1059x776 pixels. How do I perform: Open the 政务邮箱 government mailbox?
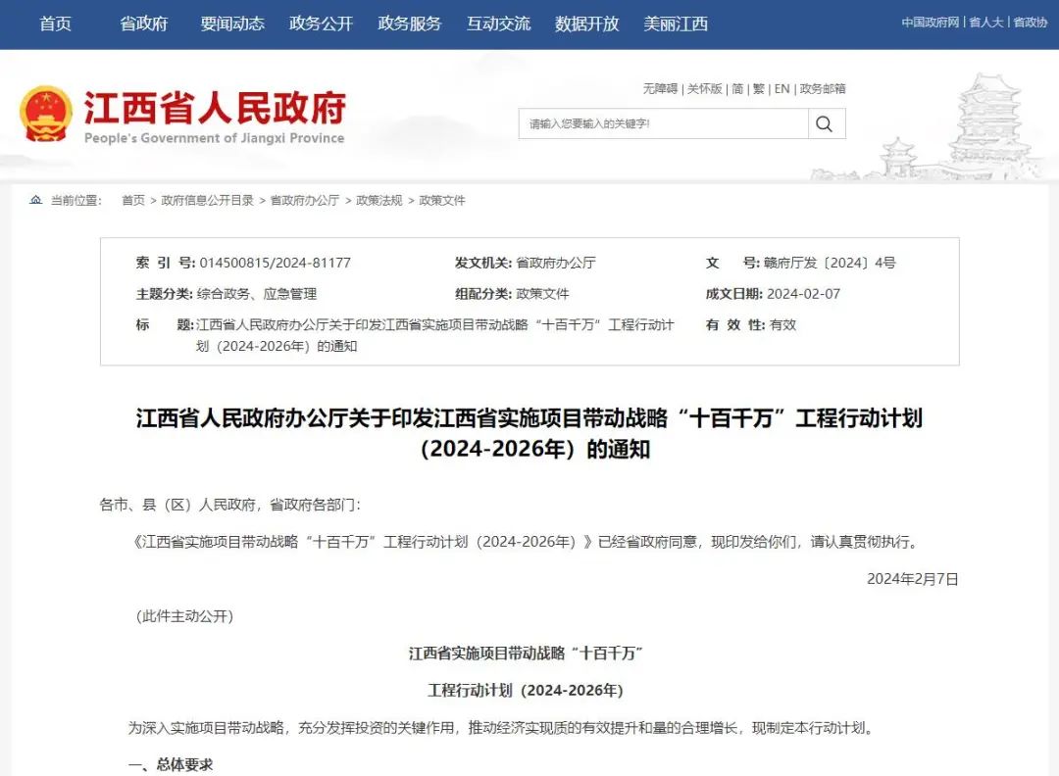822,89
